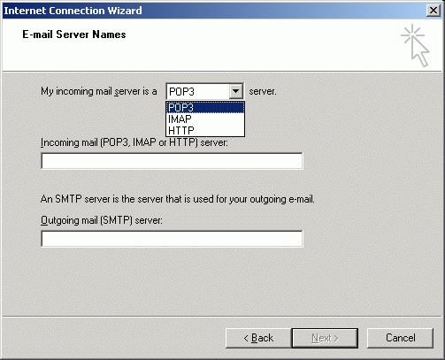The width and height of the screenshot is (445, 360).
Task: Focus the incoming mail server text field
Action: point(172,161)
